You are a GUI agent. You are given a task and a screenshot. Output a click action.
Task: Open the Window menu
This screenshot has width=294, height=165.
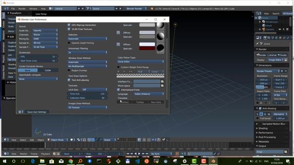[x=33, y=9]
